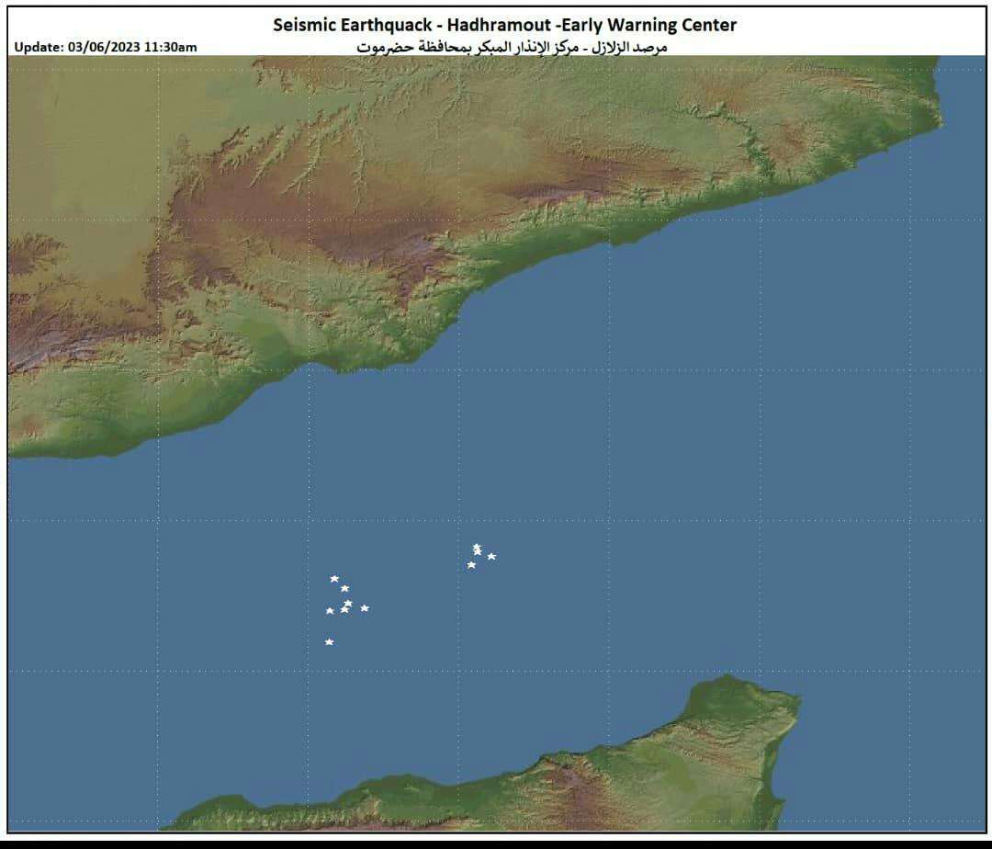Click the northernmost star in the western cluster
992x849 pixels.
pos(334,579)
